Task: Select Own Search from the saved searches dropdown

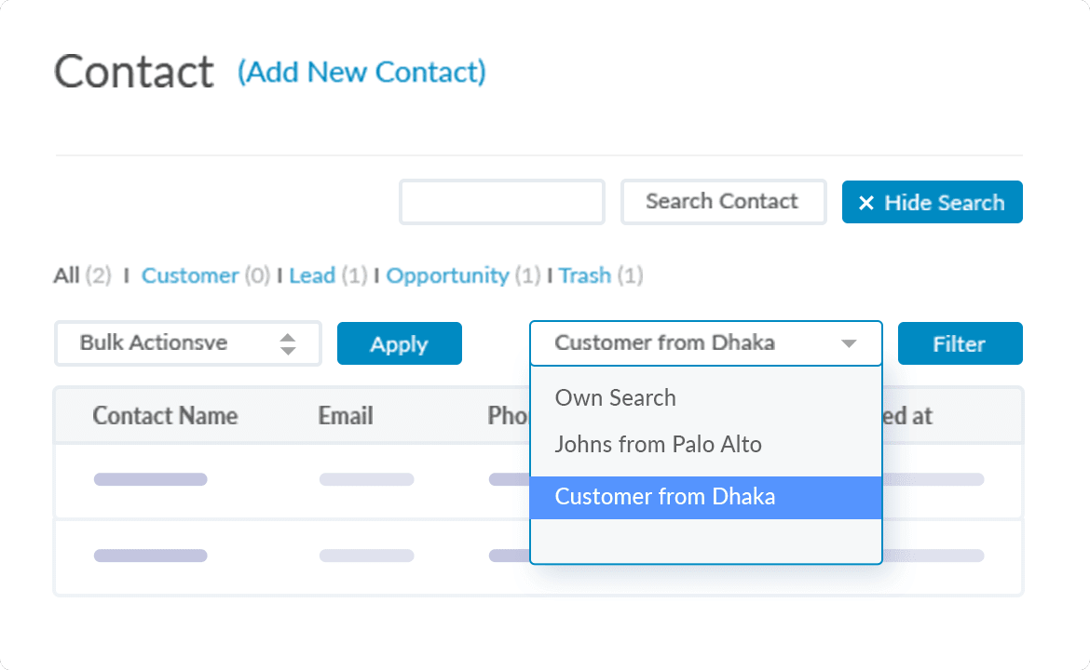Action: pyautogui.click(x=615, y=397)
